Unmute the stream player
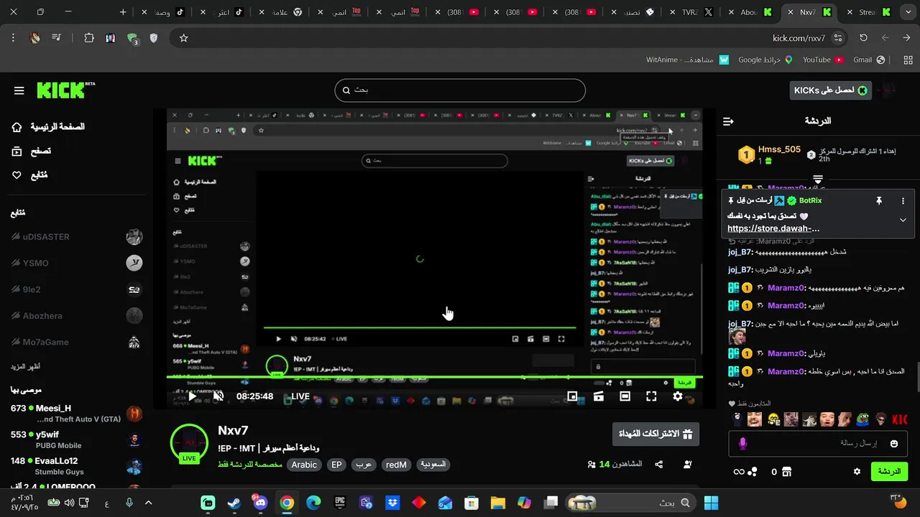 coord(218,396)
